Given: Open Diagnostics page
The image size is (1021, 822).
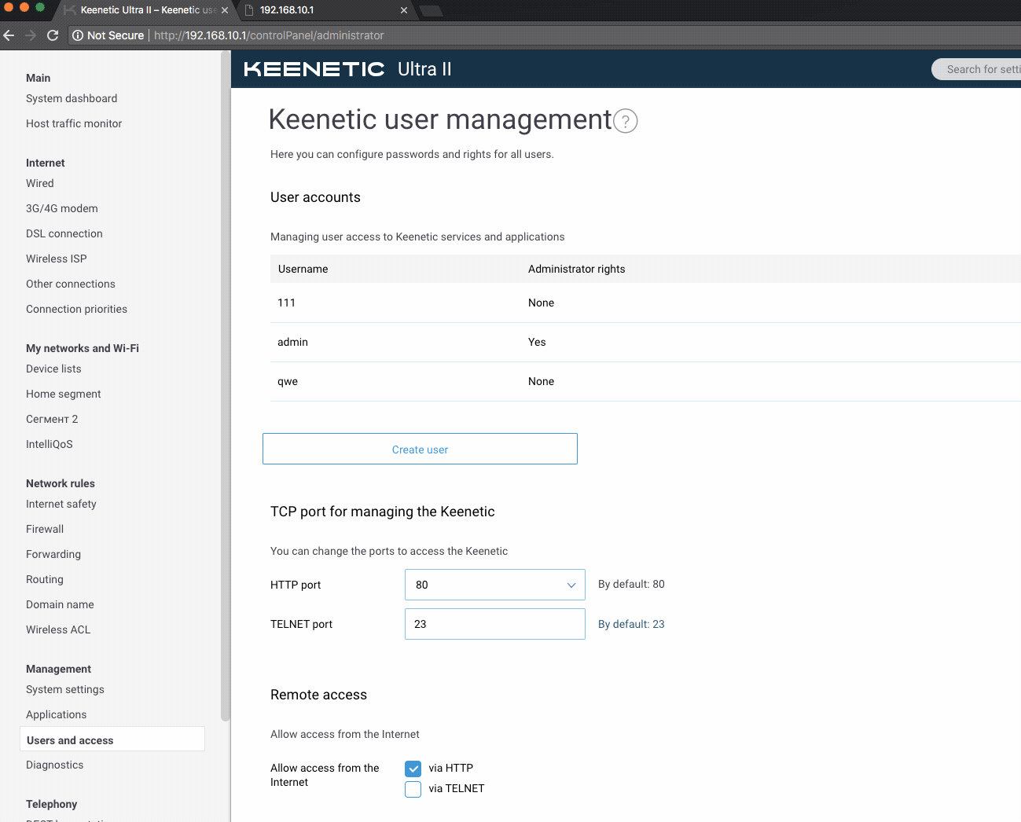Looking at the screenshot, I should coord(55,765).
